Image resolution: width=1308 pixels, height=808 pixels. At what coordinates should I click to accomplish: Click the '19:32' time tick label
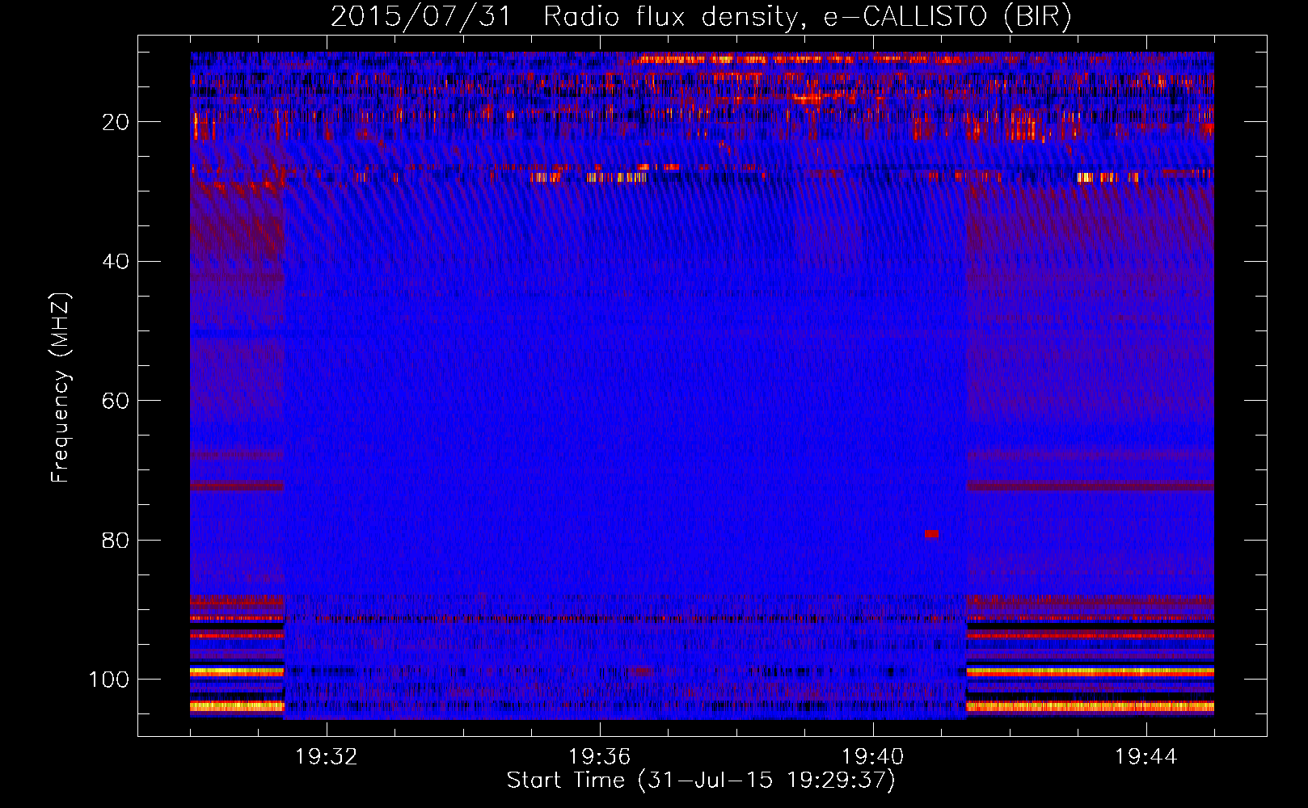(x=327, y=757)
